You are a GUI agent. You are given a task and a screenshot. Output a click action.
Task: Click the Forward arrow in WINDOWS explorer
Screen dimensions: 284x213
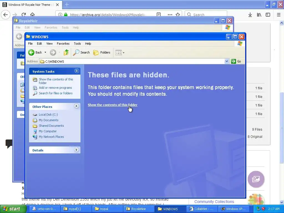coord(53,52)
